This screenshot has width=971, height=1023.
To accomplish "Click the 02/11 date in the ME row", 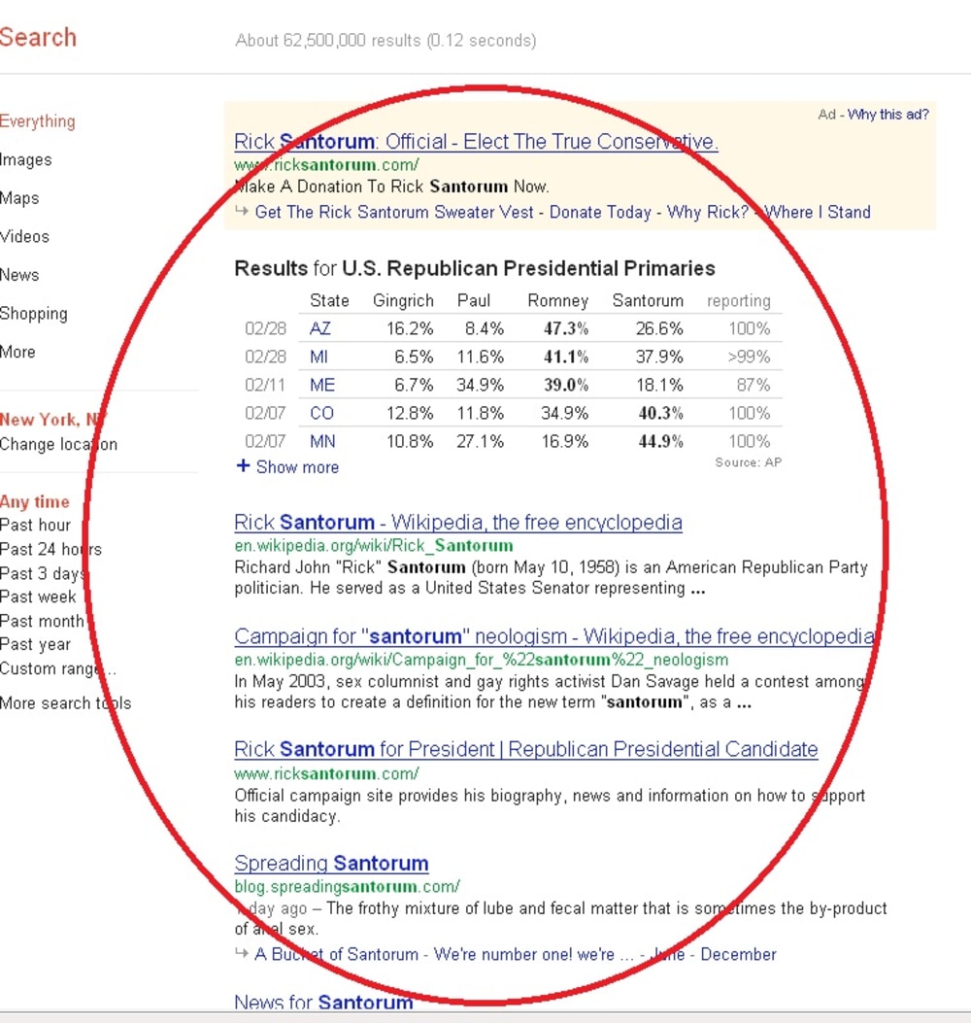I will click(x=265, y=385).
